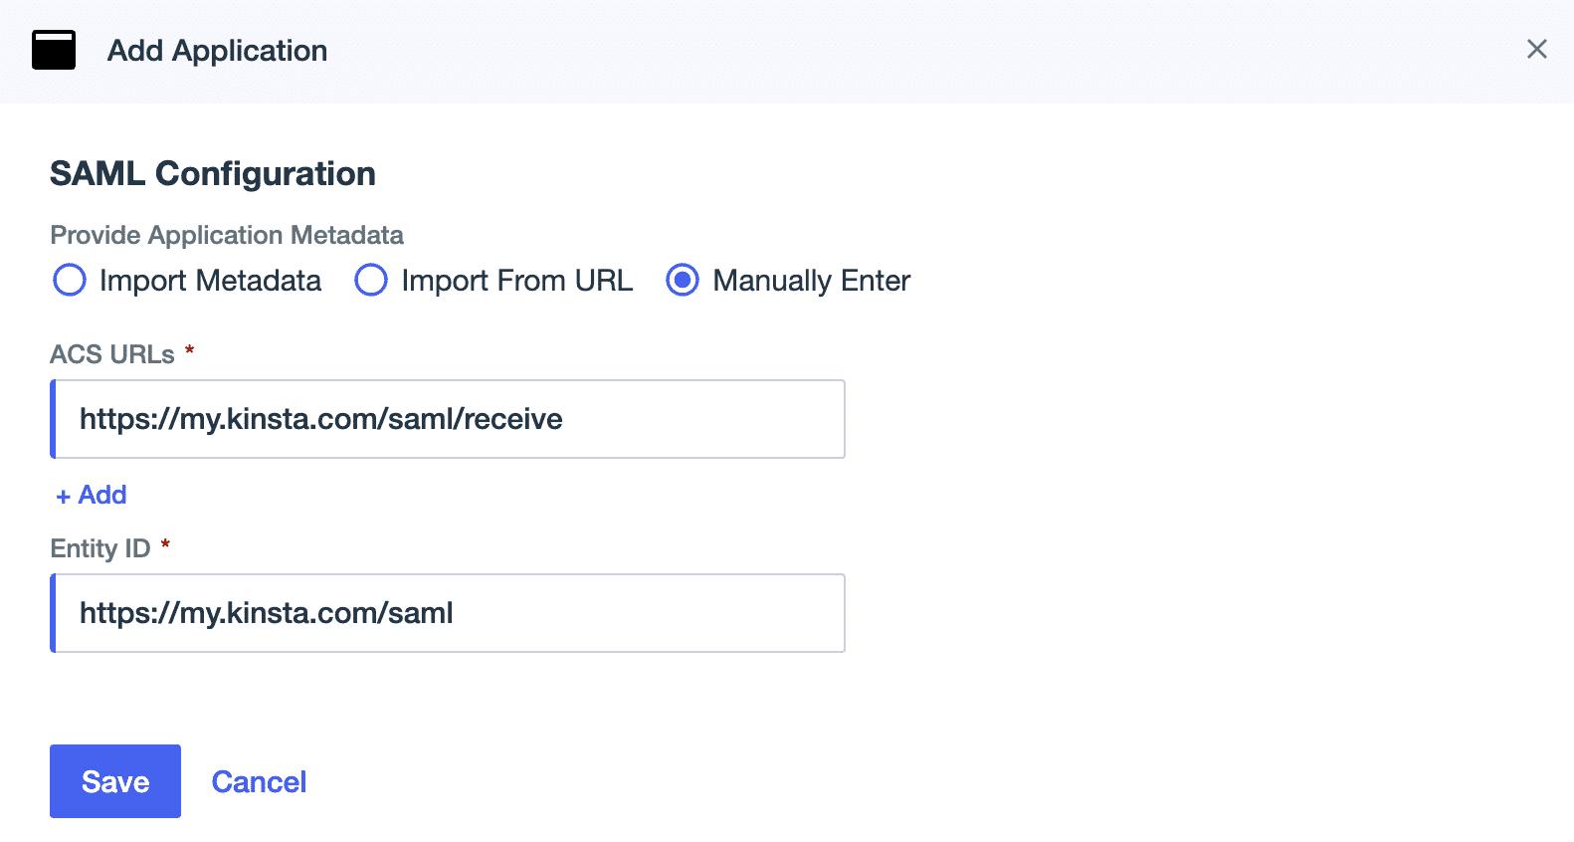Click the required asterisk beside Entity ID
Screen dimensions: 1574x842
[x=166, y=544]
